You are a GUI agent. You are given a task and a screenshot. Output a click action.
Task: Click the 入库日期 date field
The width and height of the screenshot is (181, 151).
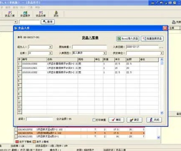[x=142, y=47]
